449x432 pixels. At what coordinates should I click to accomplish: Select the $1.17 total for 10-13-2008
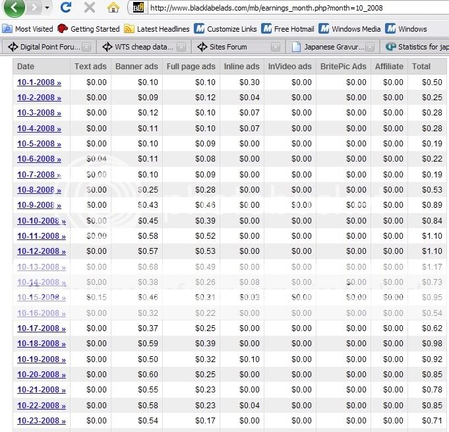pyautogui.click(x=432, y=267)
